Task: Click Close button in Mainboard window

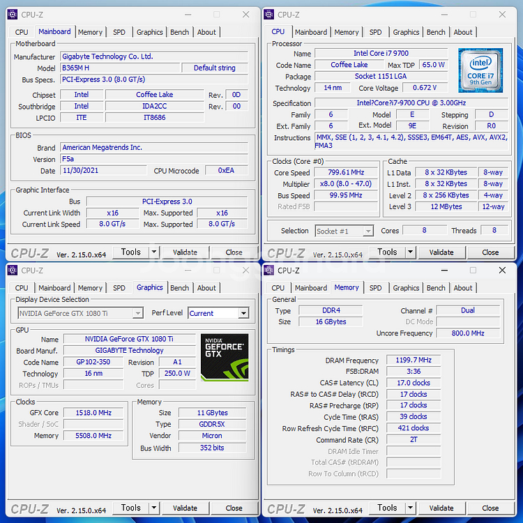Action: click(234, 252)
